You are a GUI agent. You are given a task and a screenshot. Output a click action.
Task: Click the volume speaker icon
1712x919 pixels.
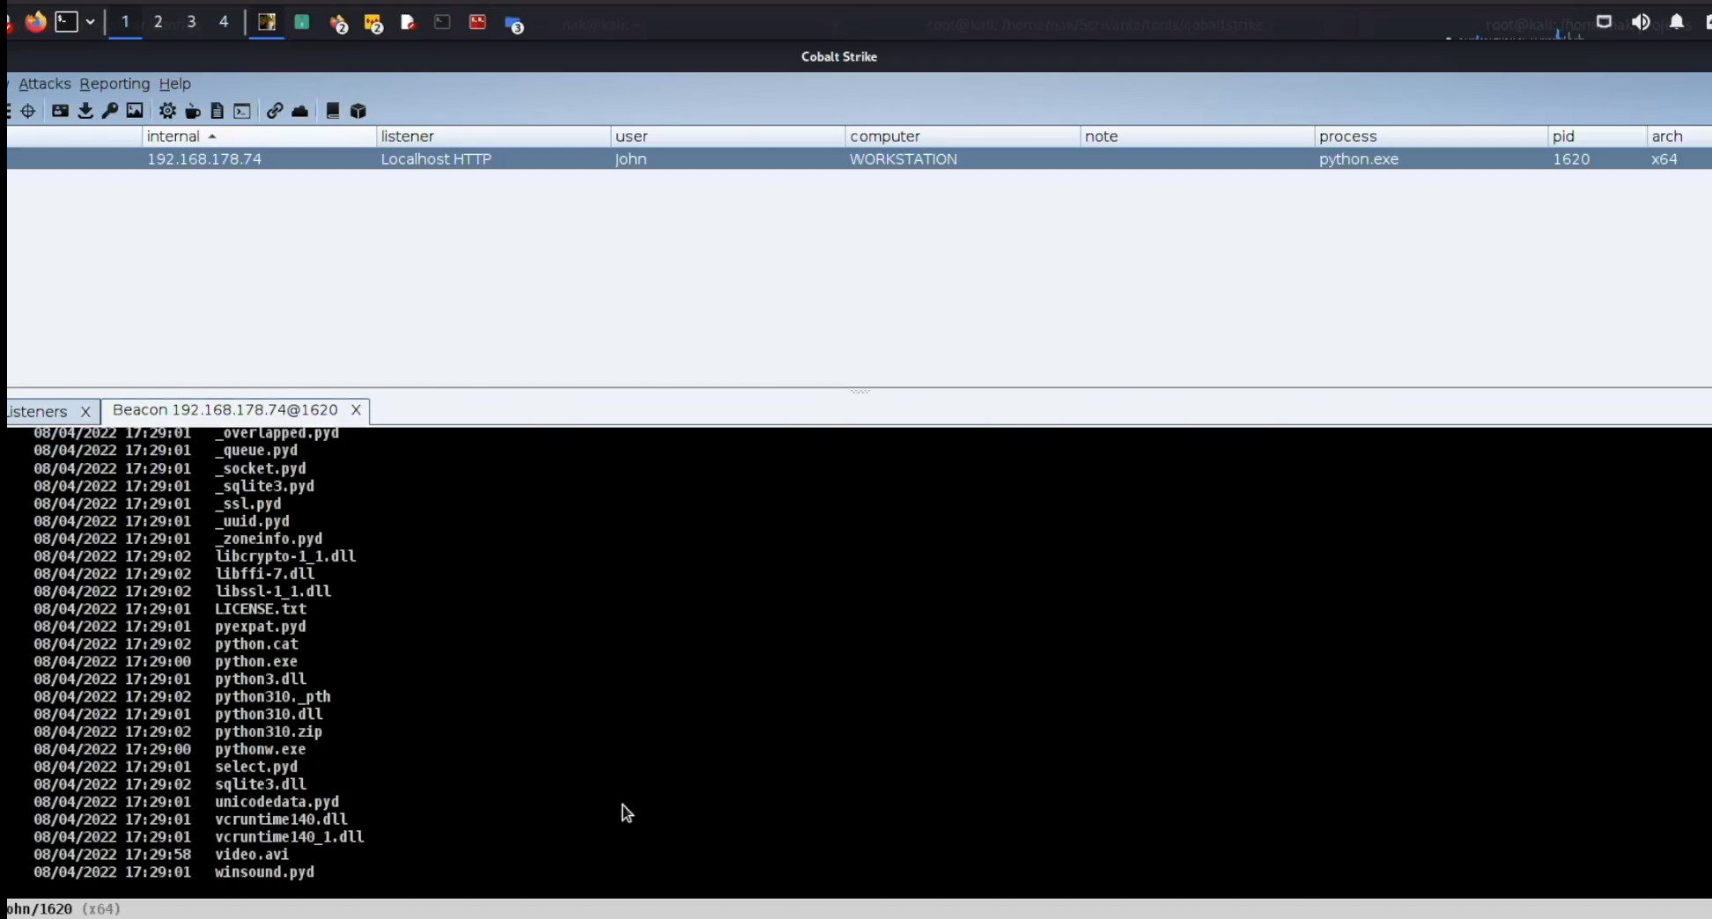point(1641,22)
